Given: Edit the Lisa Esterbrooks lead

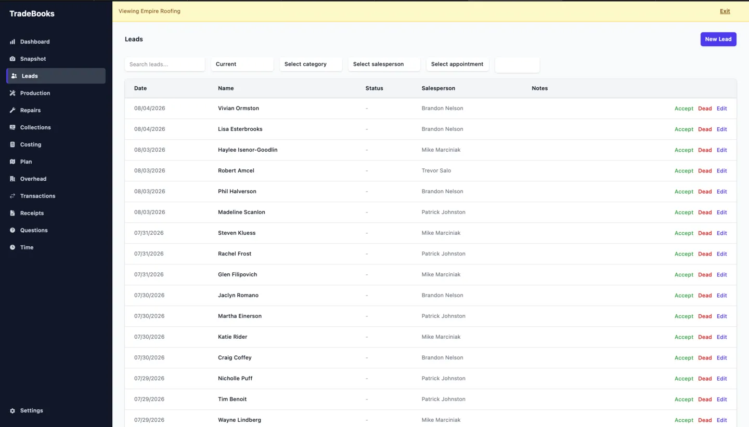Looking at the screenshot, I should (722, 129).
